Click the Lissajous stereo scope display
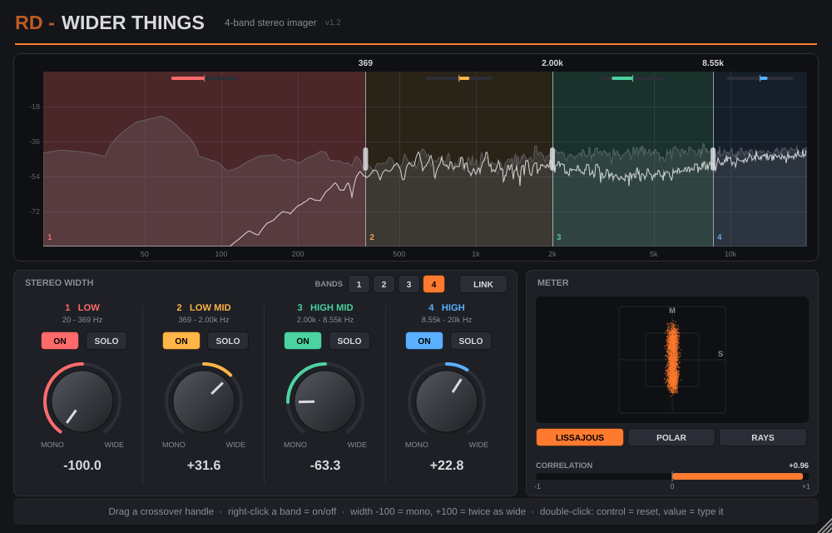The width and height of the screenshot is (832, 533). pos(672,360)
